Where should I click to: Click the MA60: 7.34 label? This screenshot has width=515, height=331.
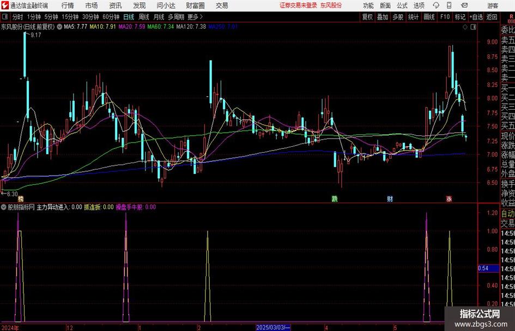(x=161, y=27)
